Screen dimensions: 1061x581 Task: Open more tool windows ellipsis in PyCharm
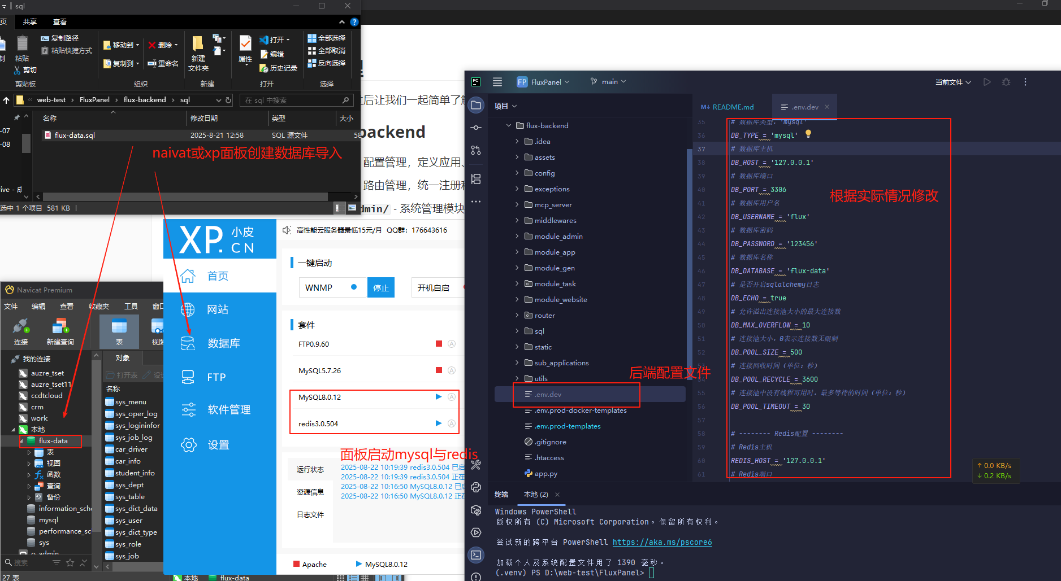tap(476, 202)
